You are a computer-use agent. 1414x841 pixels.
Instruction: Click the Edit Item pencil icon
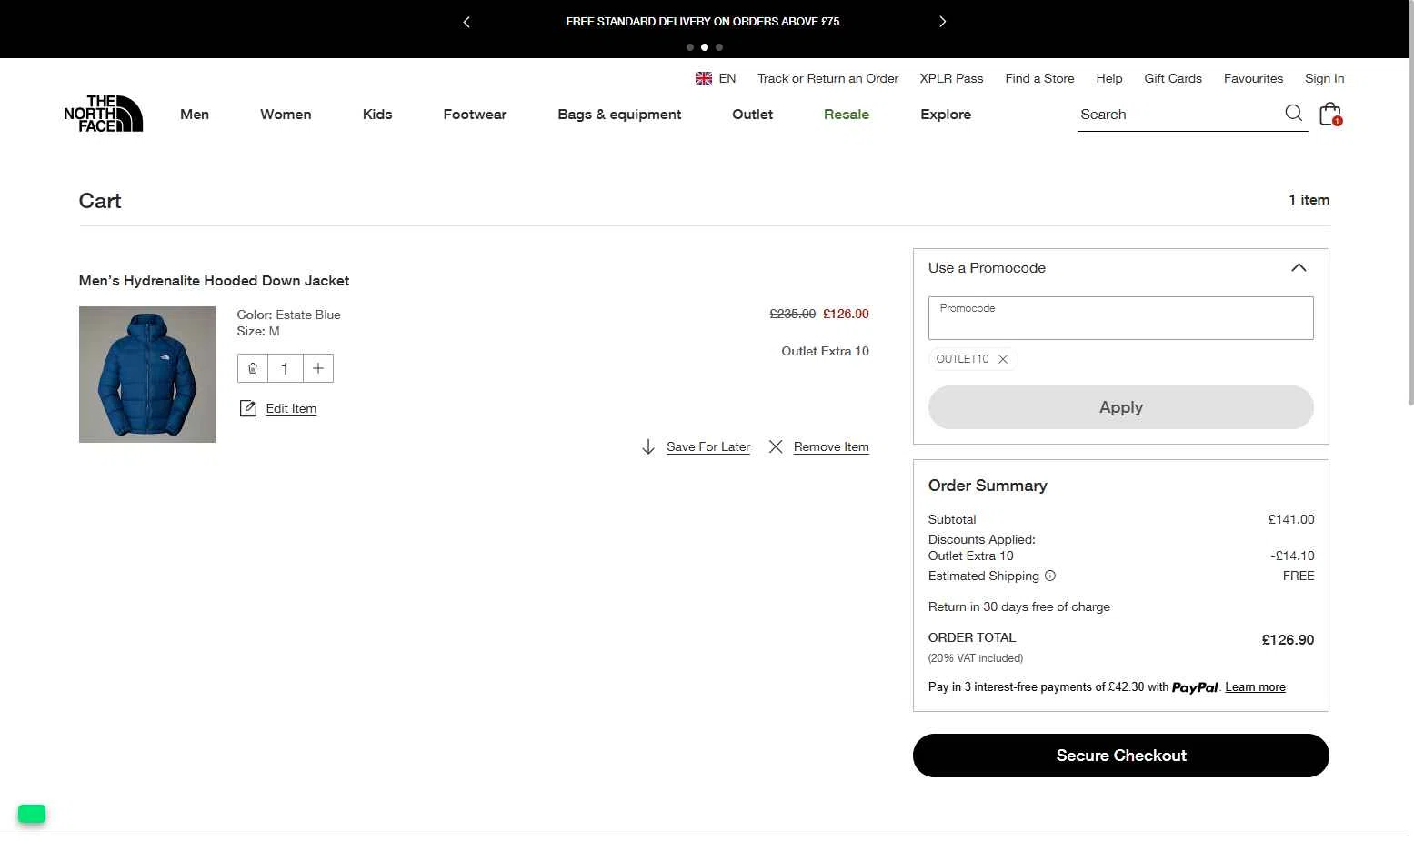coord(248,408)
